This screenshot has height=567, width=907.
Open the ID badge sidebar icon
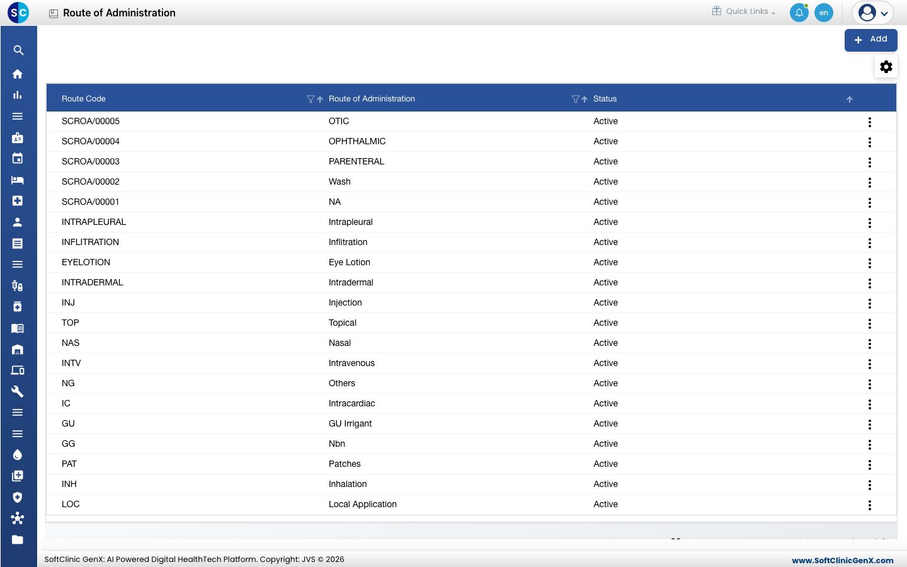(18, 137)
